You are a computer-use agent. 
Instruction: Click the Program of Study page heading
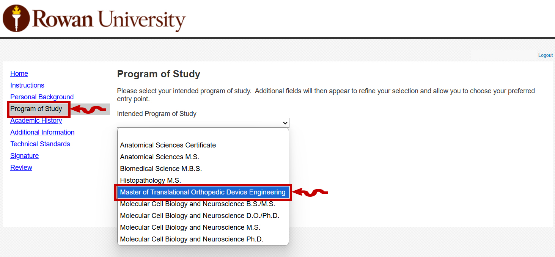159,74
